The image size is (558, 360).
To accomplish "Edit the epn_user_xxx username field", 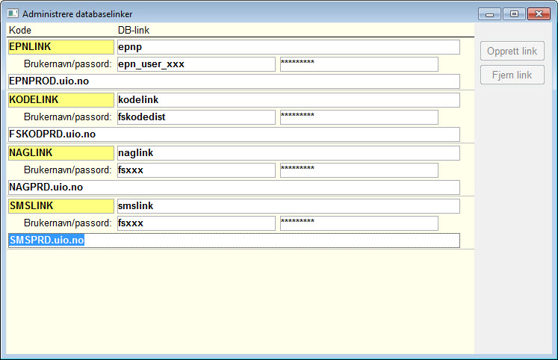I will pos(196,64).
